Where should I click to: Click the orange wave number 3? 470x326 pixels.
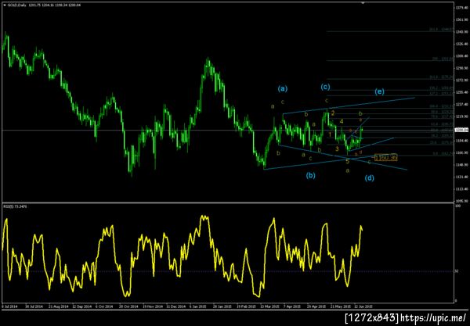[x=337, y=149]
